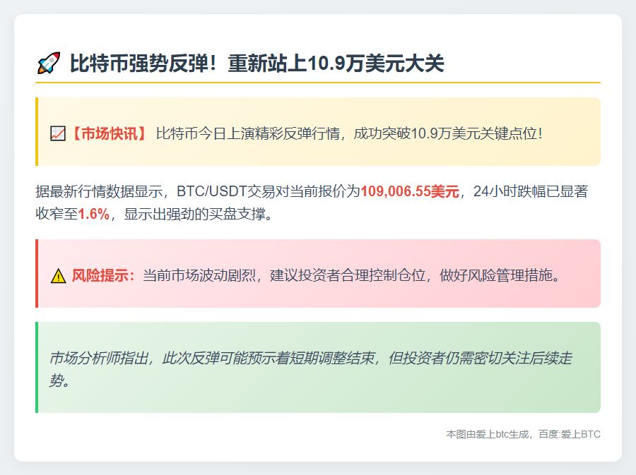Click the yellow left border of the news box
Viewport: 636px width, 475px height.
[x=37, y=132]
